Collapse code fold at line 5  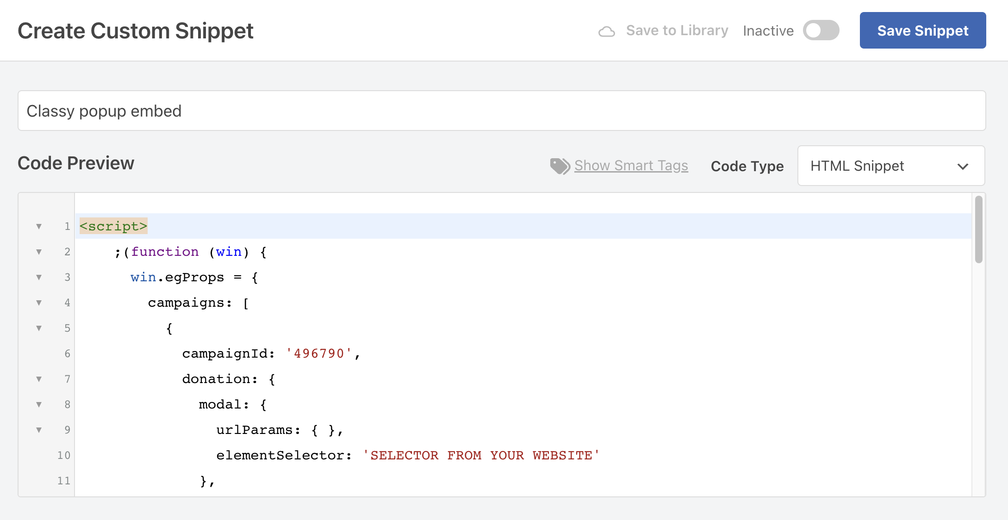click(x=39, y=328)
